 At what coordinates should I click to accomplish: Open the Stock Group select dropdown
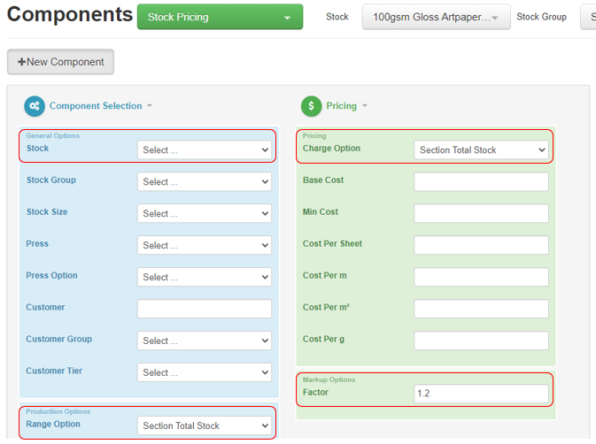(205, 182)
